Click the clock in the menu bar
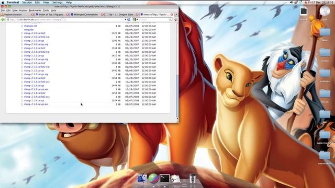The height and width of the screenshot is (188, 335). (321, 2)
